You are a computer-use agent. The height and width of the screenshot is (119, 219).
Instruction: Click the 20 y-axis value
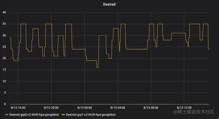click(x=4, y=58)
